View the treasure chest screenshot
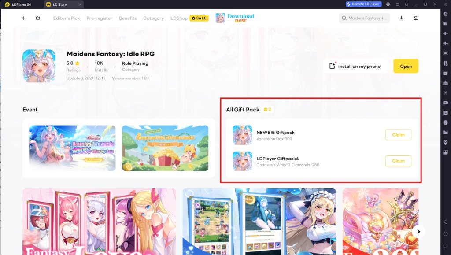Image resolution: width=451 pixels, height=255 pixels. click(381, 222)
